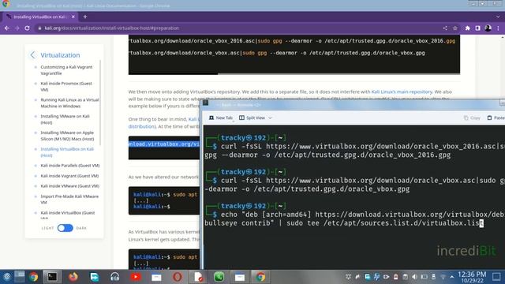The image size is (505, 284).
Task: Go back with Chrome's back arrow
Action: 7,28
